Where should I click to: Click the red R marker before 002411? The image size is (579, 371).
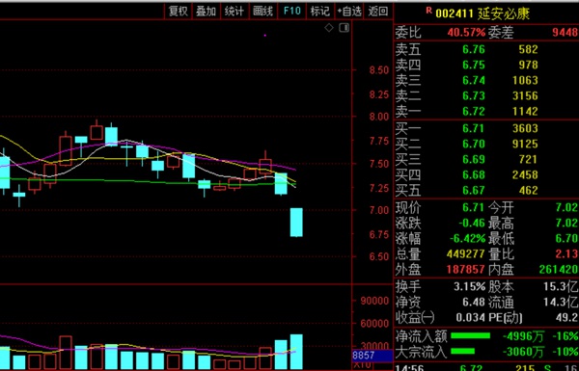coord(428,11)
